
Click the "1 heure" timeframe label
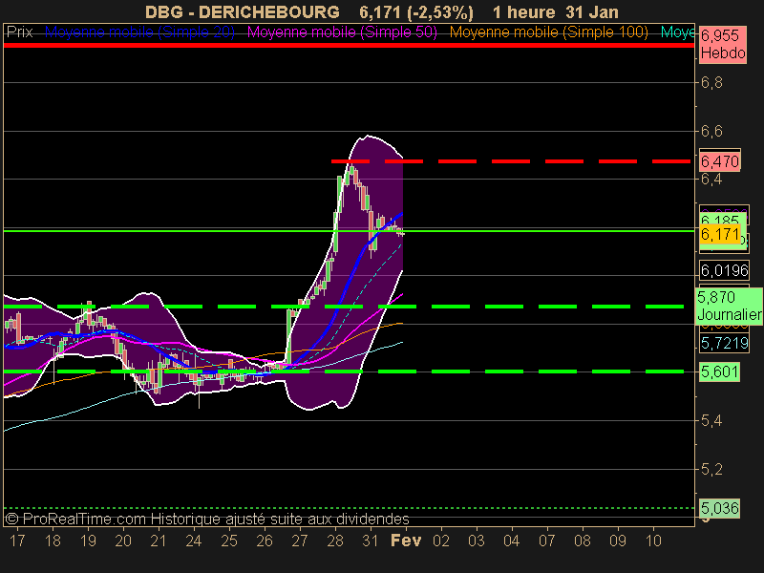523,11
